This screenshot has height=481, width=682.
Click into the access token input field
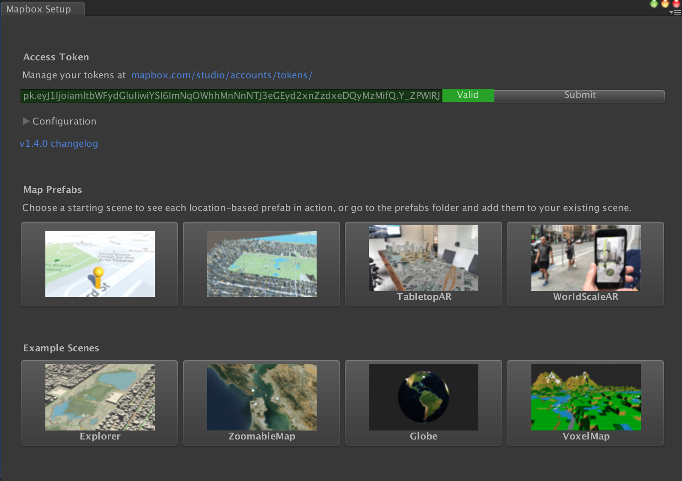tap(231, 95)
